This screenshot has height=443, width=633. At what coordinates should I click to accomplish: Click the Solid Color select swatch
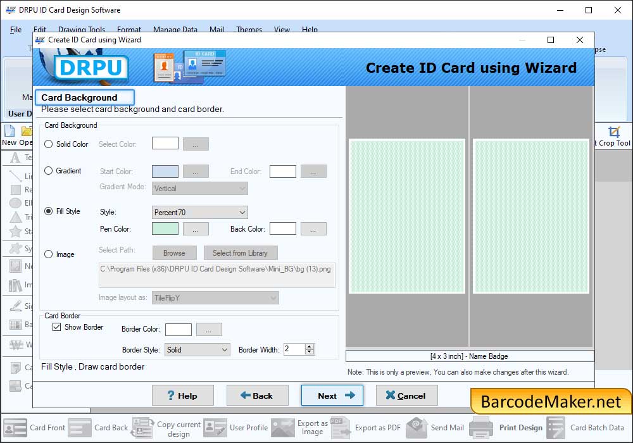point(165,143)
